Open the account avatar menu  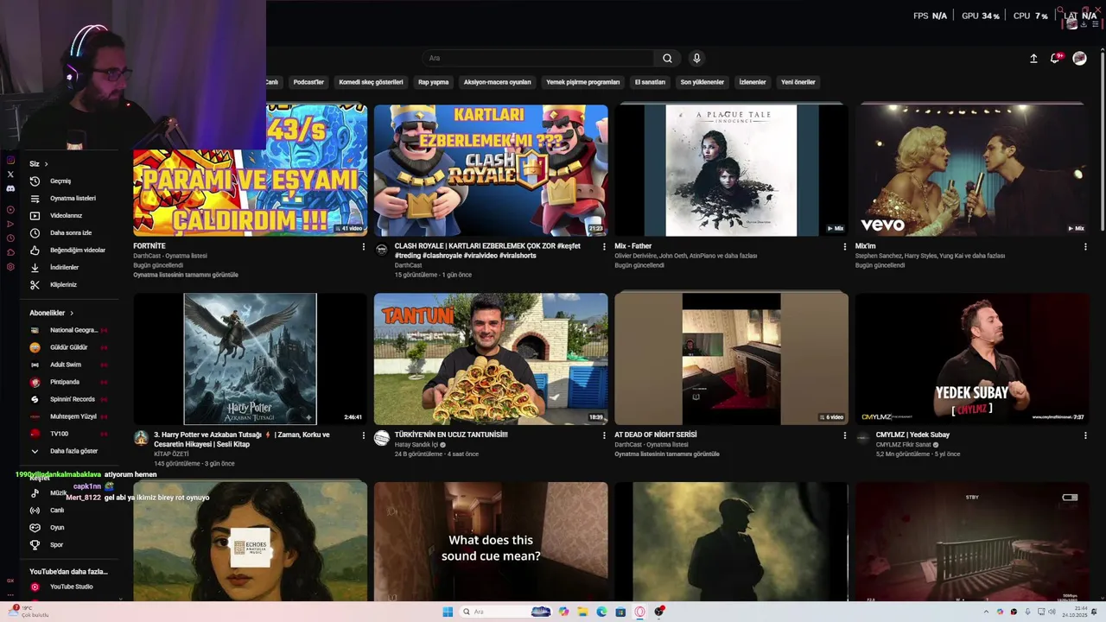tap(1079, 58)
